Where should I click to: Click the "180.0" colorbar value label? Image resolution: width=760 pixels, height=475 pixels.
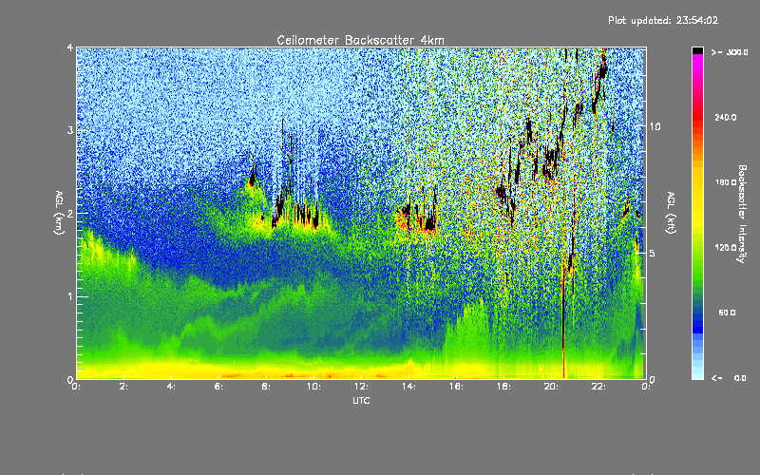coord(726,182)
